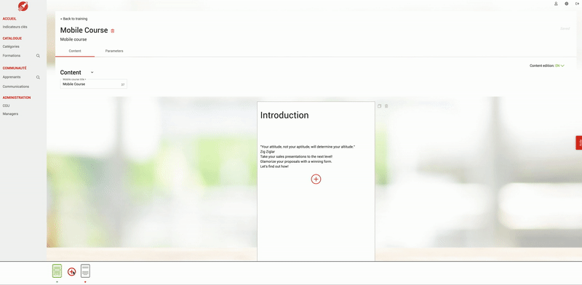Click the logout icon
The width and height of the screenshot is (582, 285).
click(x=577, y=4)
